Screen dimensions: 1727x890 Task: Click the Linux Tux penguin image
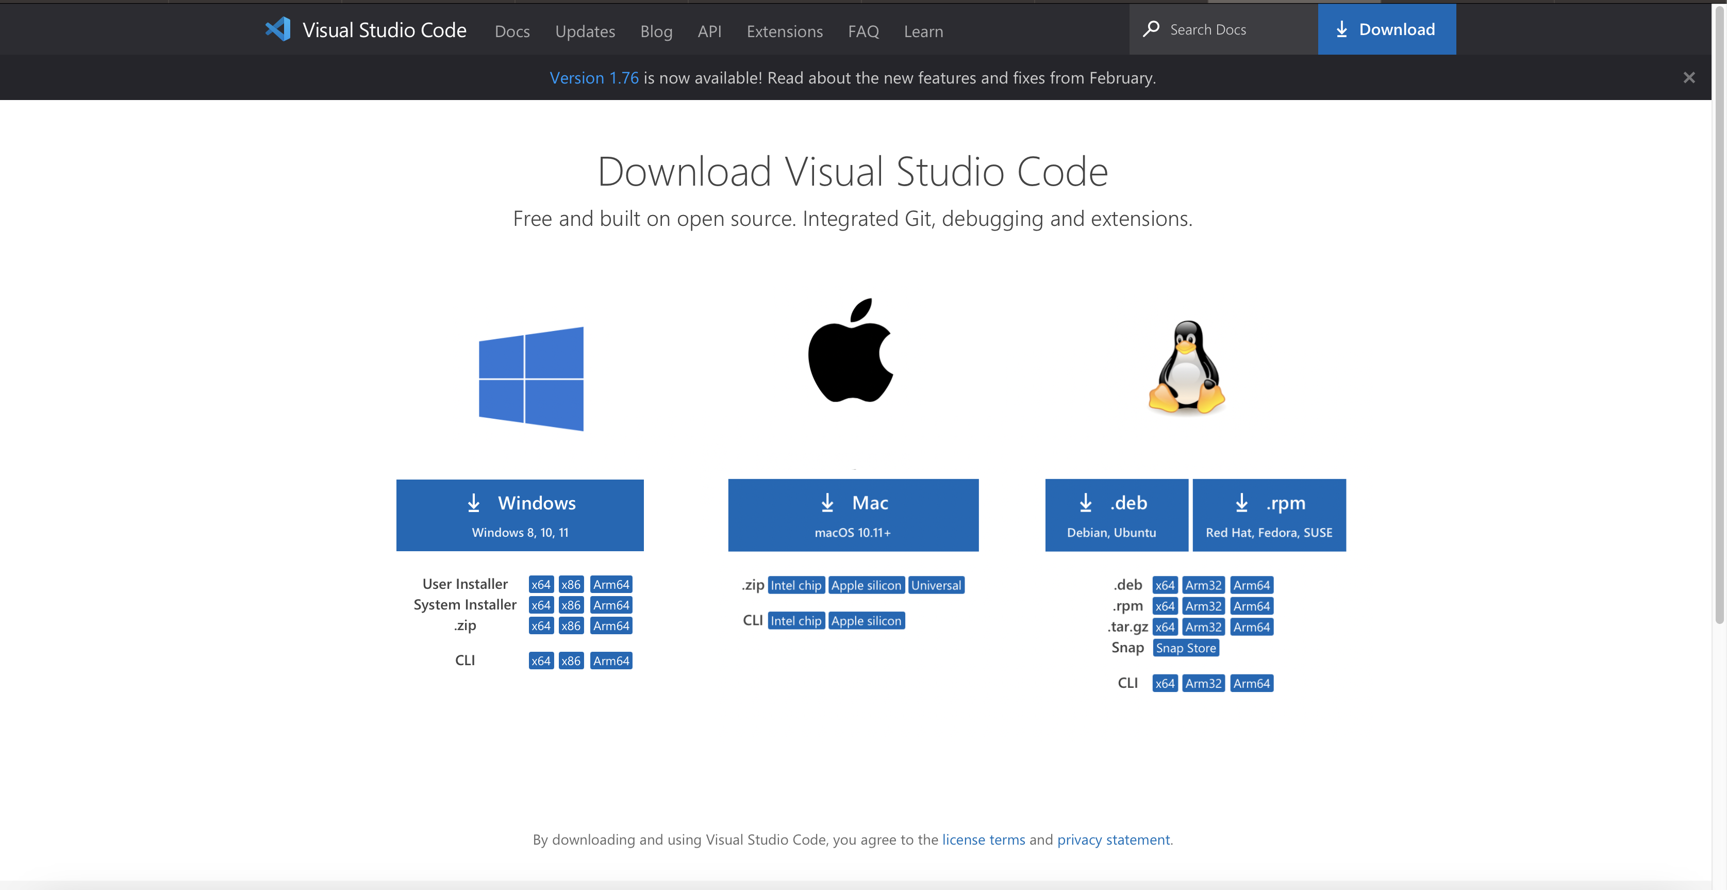(1186, 367)
